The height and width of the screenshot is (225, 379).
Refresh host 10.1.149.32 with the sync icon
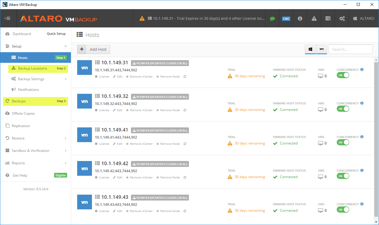click(x=185, y=110)
